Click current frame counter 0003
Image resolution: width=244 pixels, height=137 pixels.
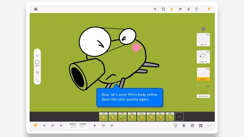73,125
